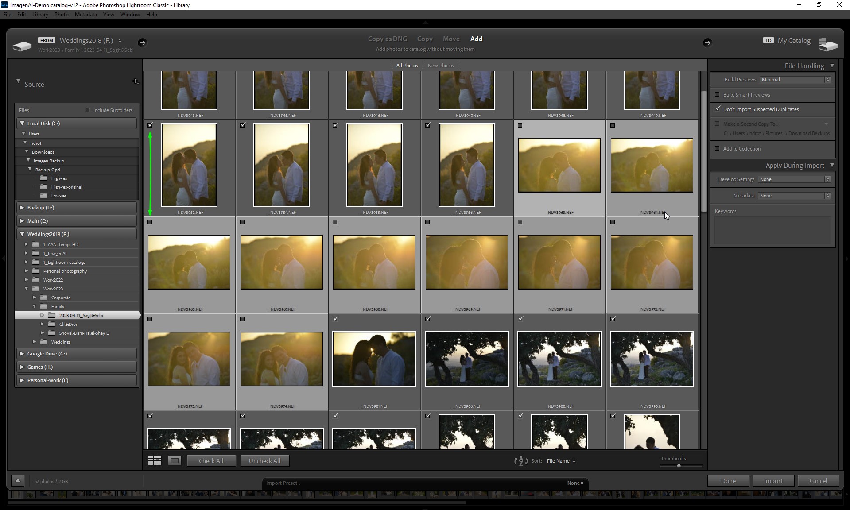This screenshot has height=510, width=850.
Task: Collapse import dialog with bottom-left arrow button
Action: click(x=18, y=481)
